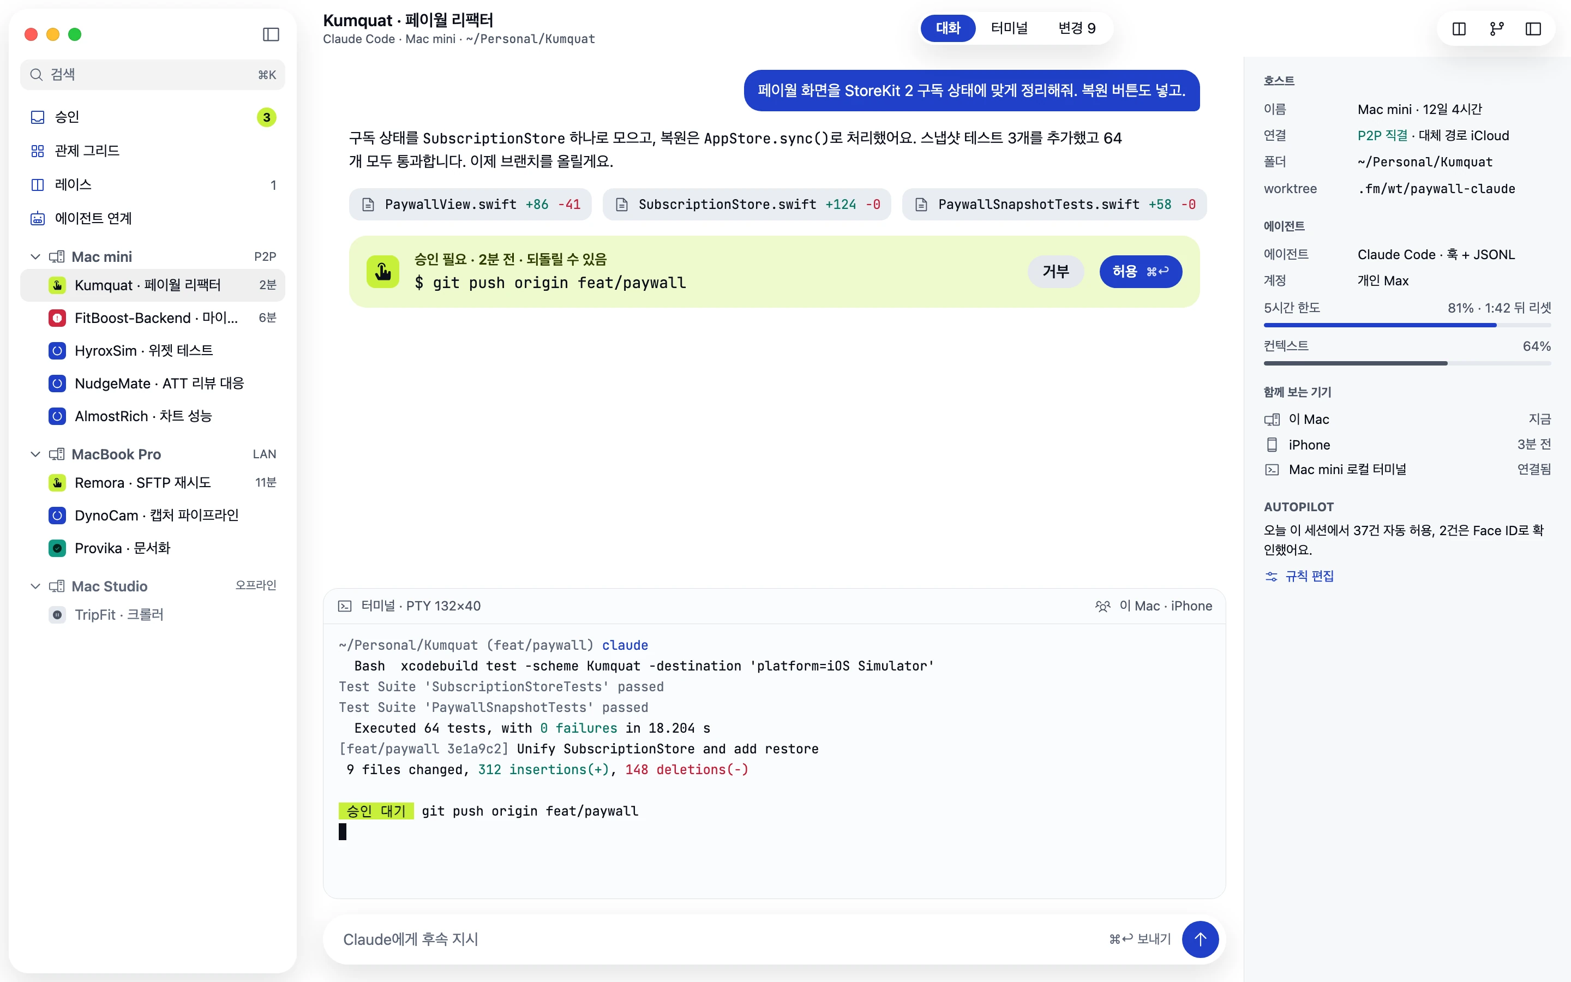Collapse the Mac Studio host group
The height and width of the screenshot is (982, 1571).
(x=35, y=586)
